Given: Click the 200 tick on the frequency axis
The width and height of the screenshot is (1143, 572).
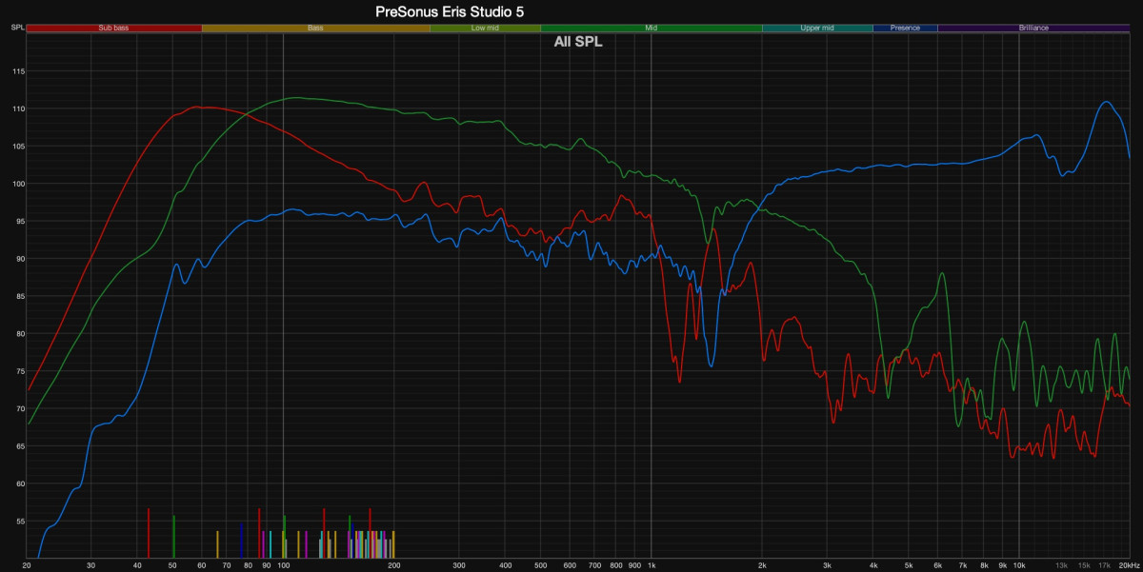Looking at the screenshot, I should 394,565.
